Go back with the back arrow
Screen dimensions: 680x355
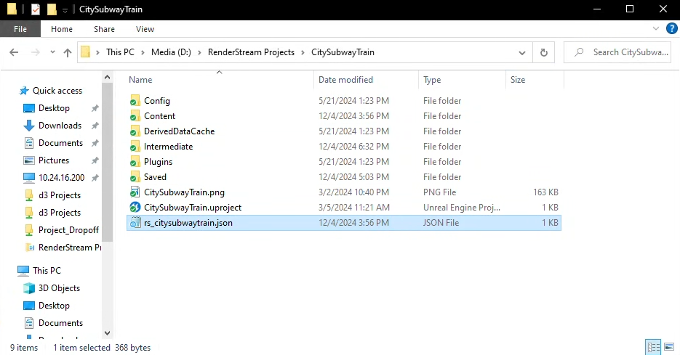click(14, 52)
